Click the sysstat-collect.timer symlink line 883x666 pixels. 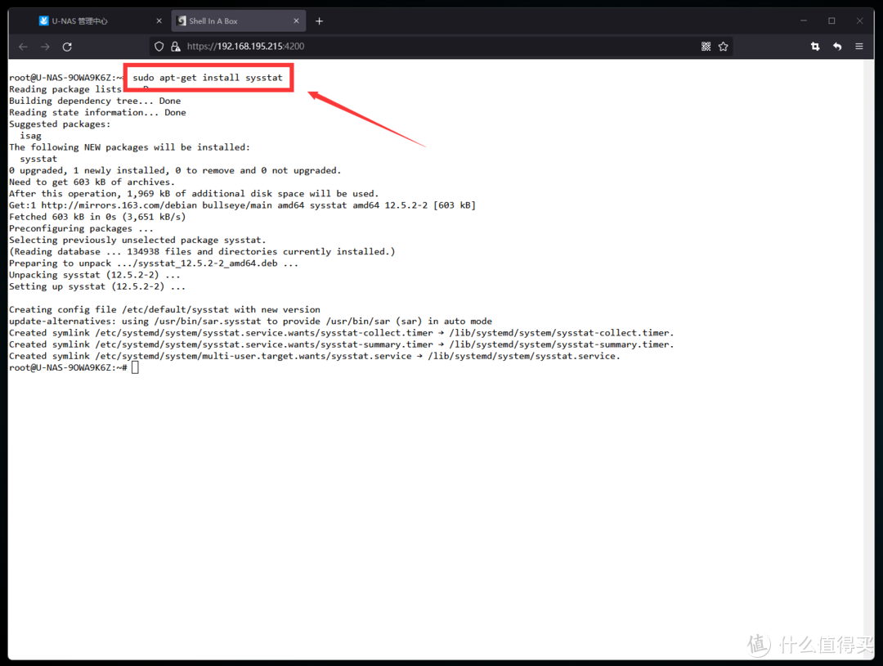tap(341, 333)
